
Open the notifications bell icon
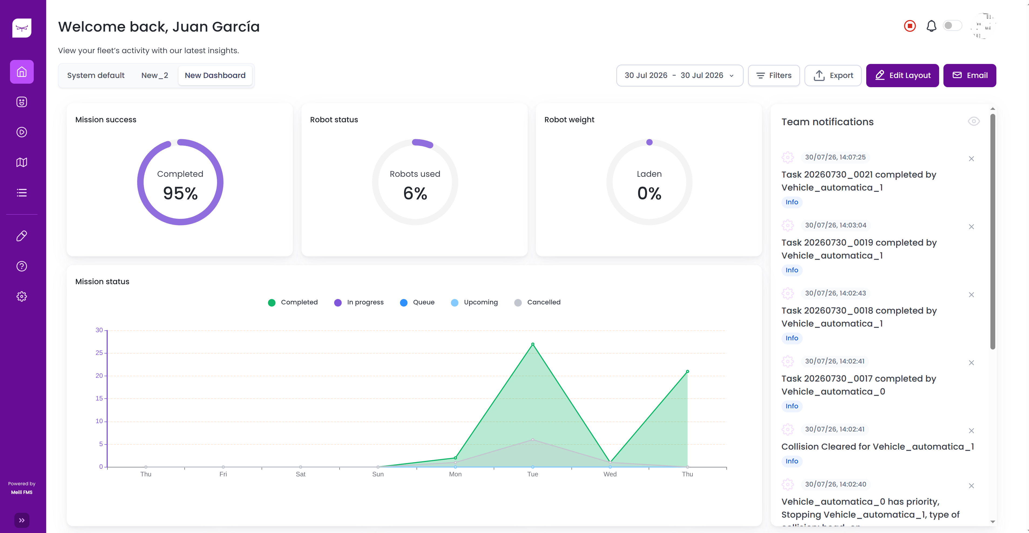(x=931, y=26)
